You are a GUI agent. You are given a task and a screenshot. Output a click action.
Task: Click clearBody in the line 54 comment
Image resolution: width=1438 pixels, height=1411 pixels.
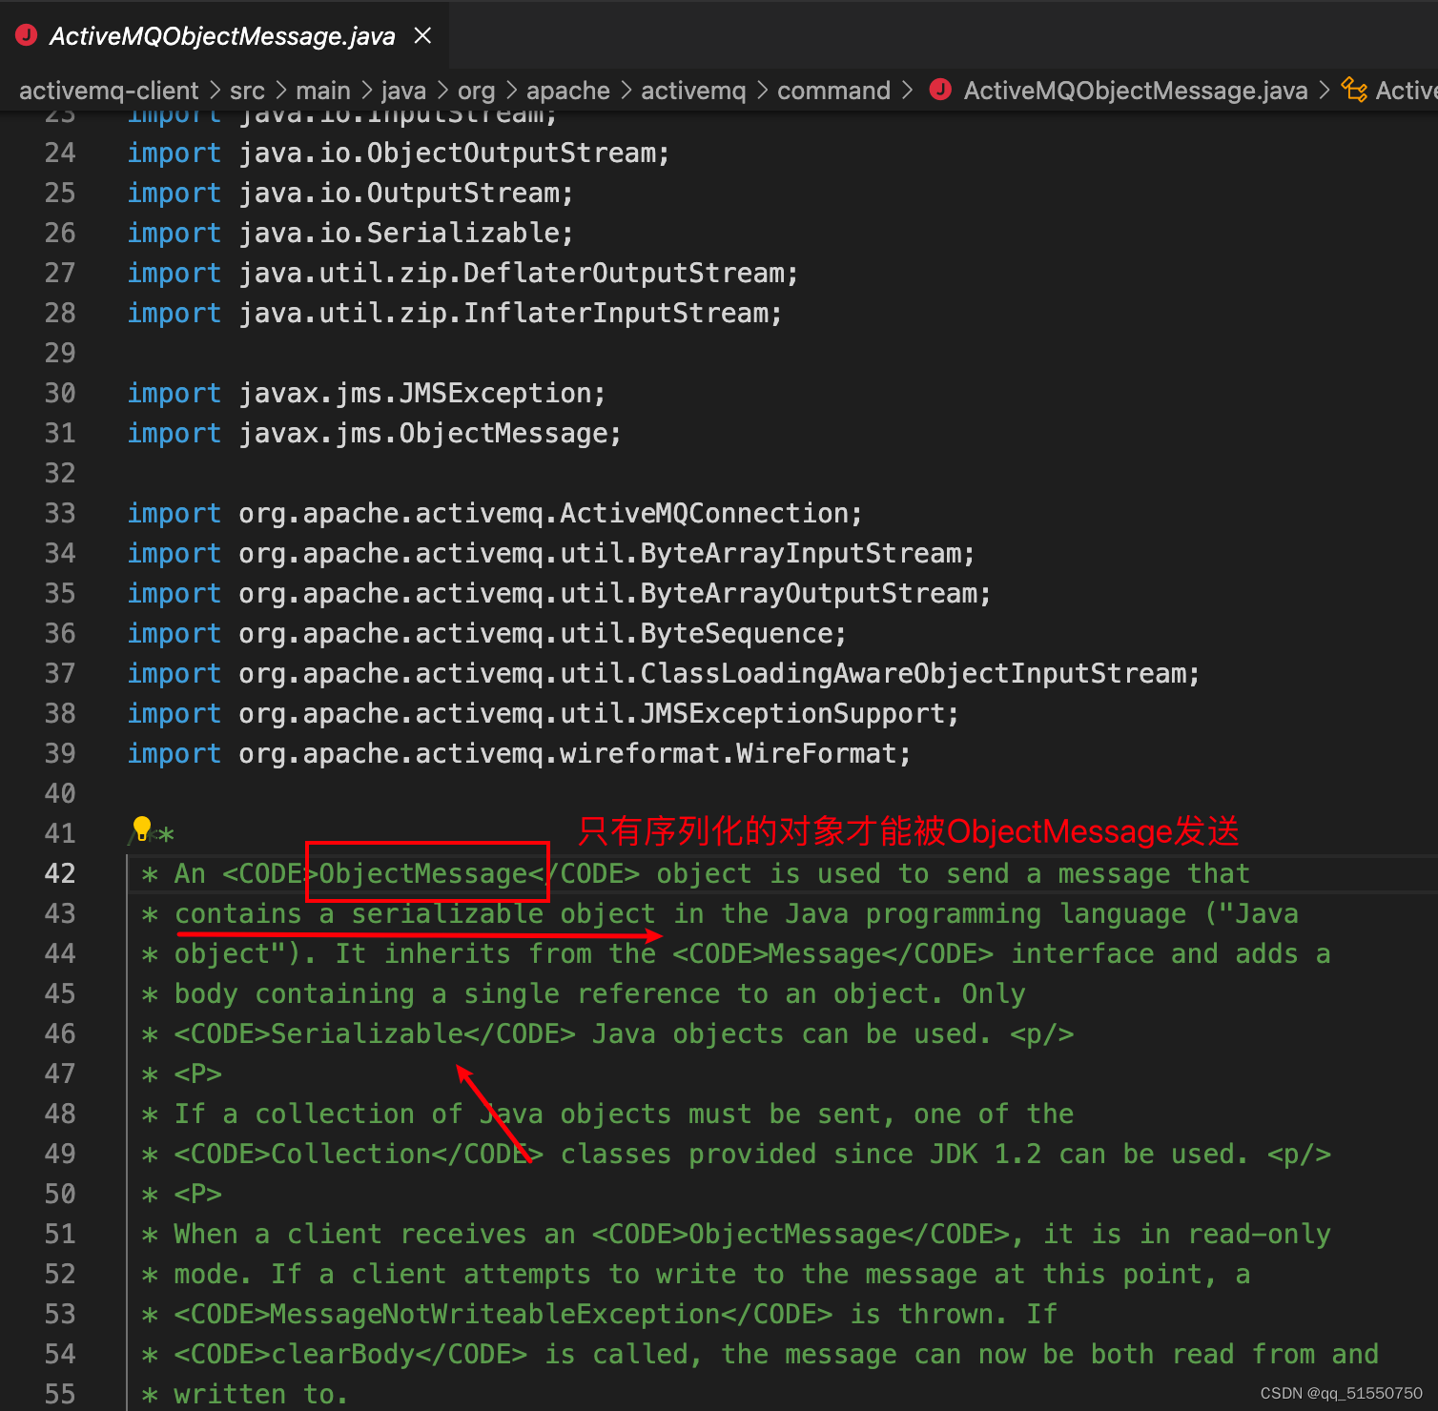click(342, 1354)
